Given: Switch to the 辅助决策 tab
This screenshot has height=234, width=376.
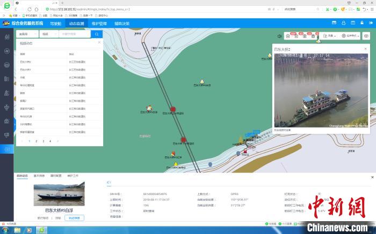Looking at the screenshot, I should [121, 24].
